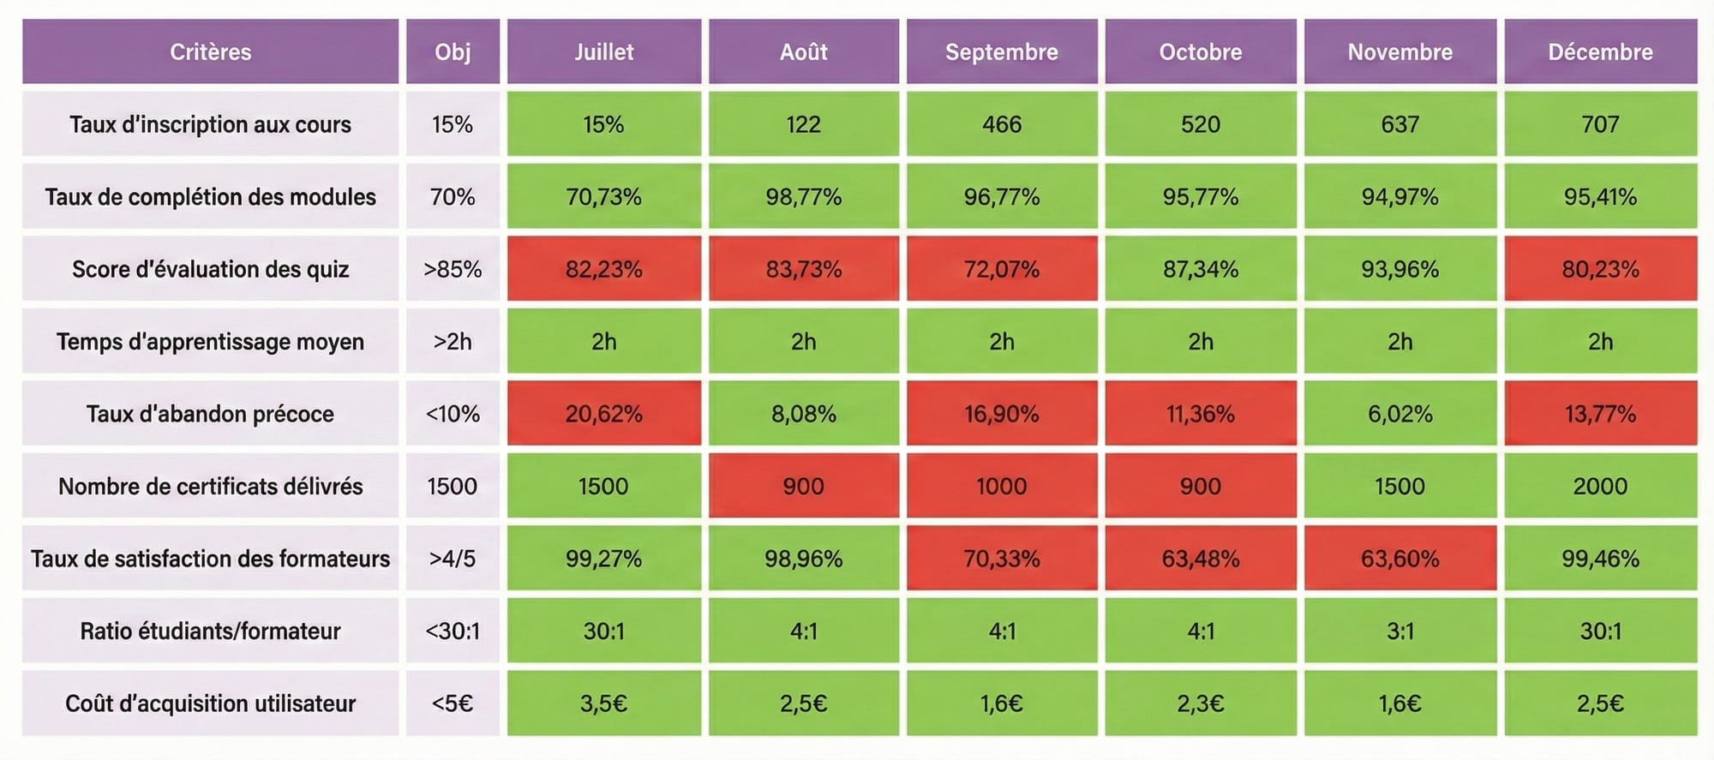Click the 3:1 ratio cell in Novembre
The height and width of the screenshot is (760, 1714).
coord(1399,631)
